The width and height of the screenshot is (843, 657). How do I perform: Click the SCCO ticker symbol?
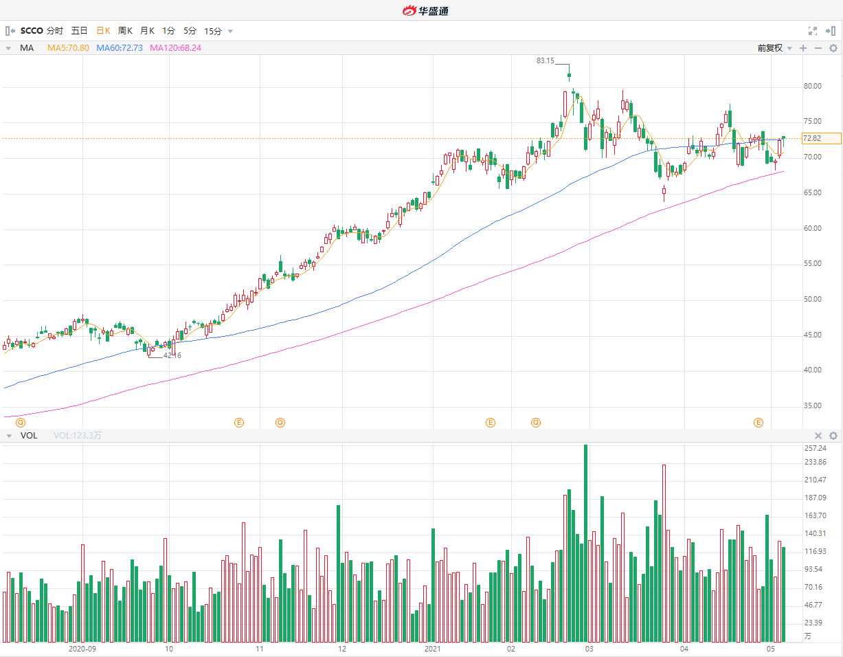coord(32,31)
